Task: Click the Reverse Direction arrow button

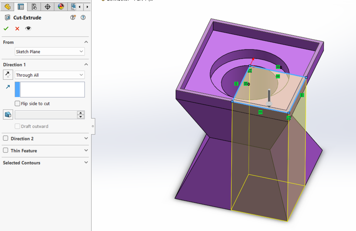Action: tap(7, 74)
